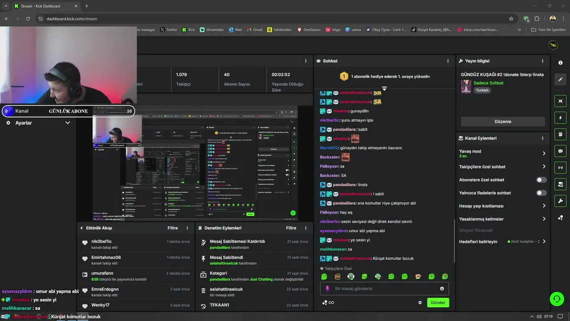
Task: Click the Turkish language tag
Action: pos(482,90)
